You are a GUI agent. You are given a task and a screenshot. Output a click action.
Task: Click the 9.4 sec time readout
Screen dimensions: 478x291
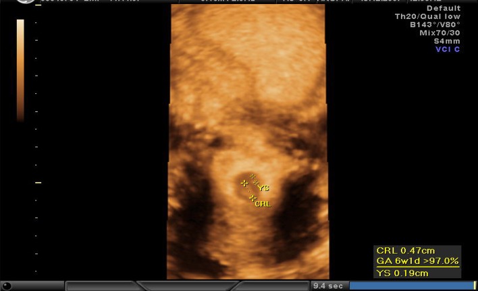pos(328,286)
